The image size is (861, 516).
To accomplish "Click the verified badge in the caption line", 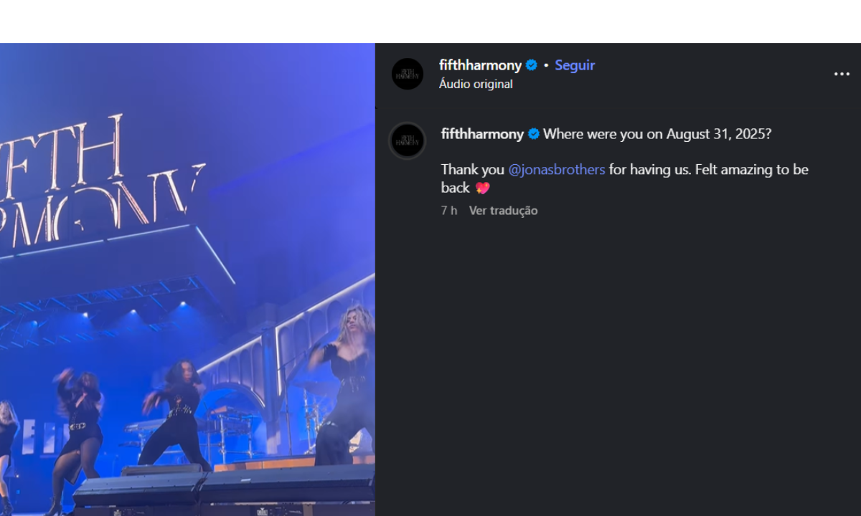I will (534, 134).
